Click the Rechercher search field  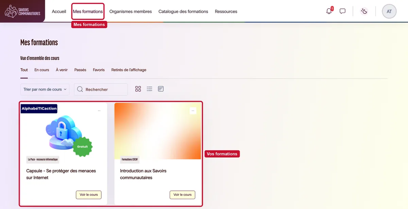pyautogui.click(x=101, y=89)
